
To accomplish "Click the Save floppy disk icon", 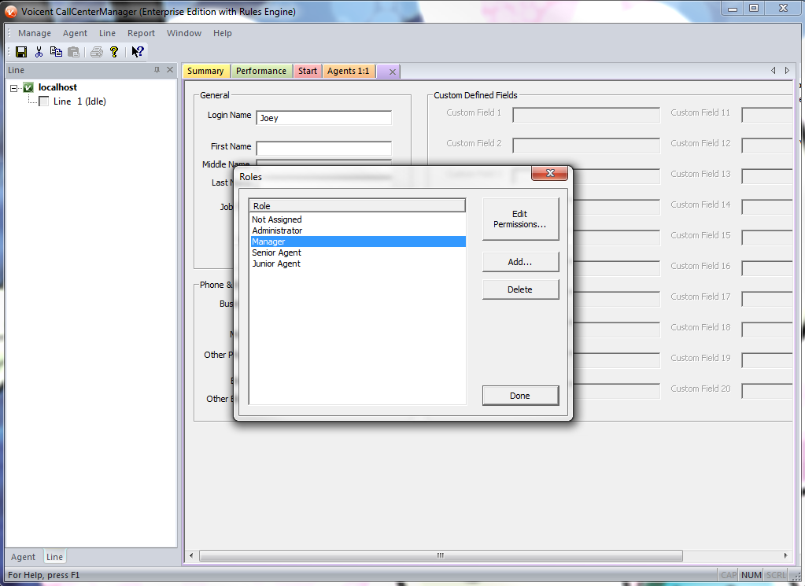I will click(x=21, y=52).
